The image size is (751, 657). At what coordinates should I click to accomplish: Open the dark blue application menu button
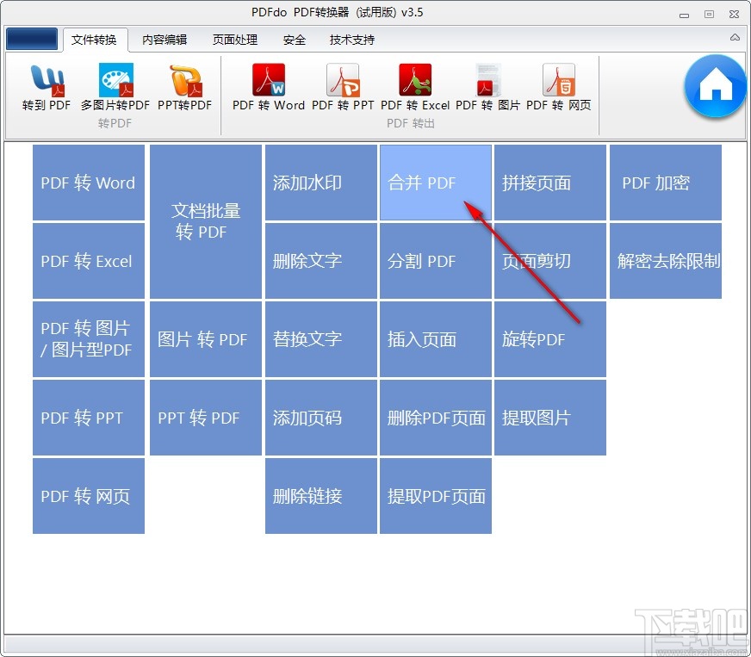click(x=32, y=39)
